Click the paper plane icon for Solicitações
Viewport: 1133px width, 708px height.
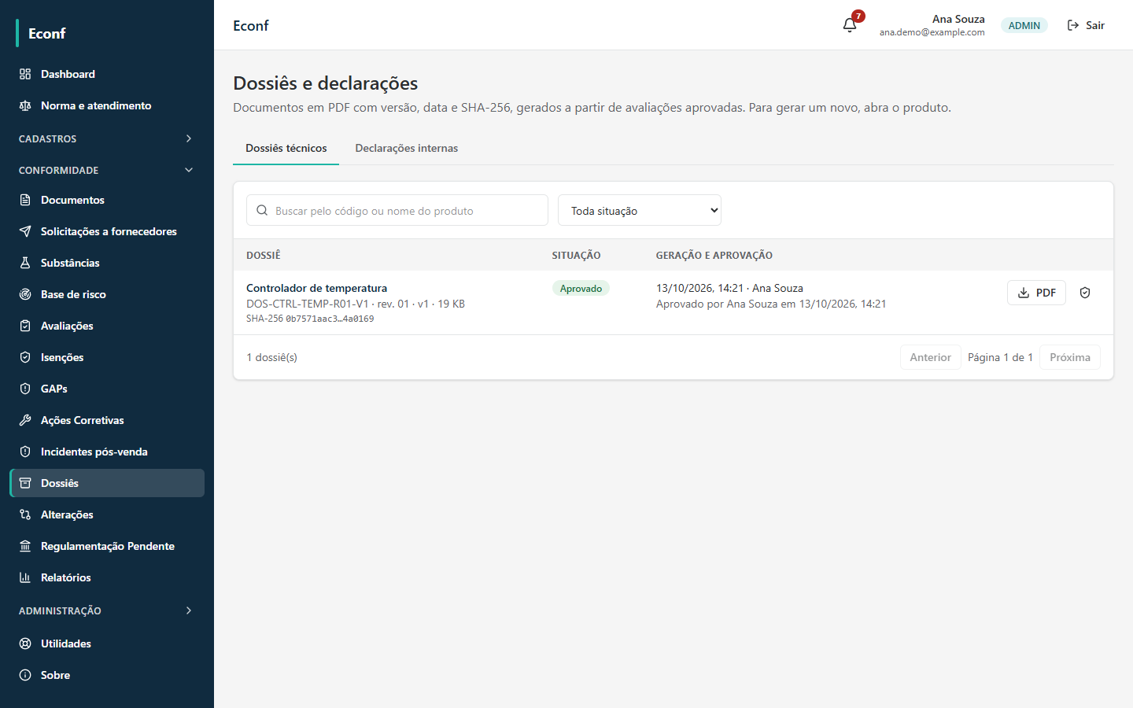pos(25,231)
